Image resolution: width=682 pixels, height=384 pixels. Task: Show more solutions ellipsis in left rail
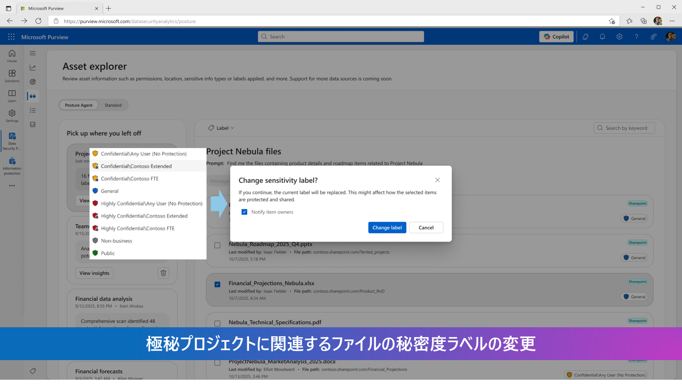[12, 186]
